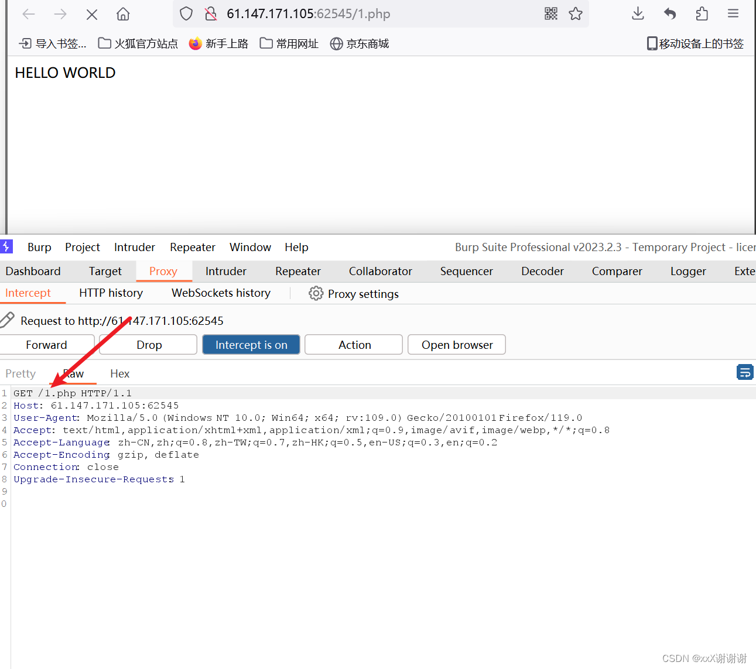Click the pencil edit icon beside the request
The width and height of the screenshot is (756, 669).
pos(8,320)
